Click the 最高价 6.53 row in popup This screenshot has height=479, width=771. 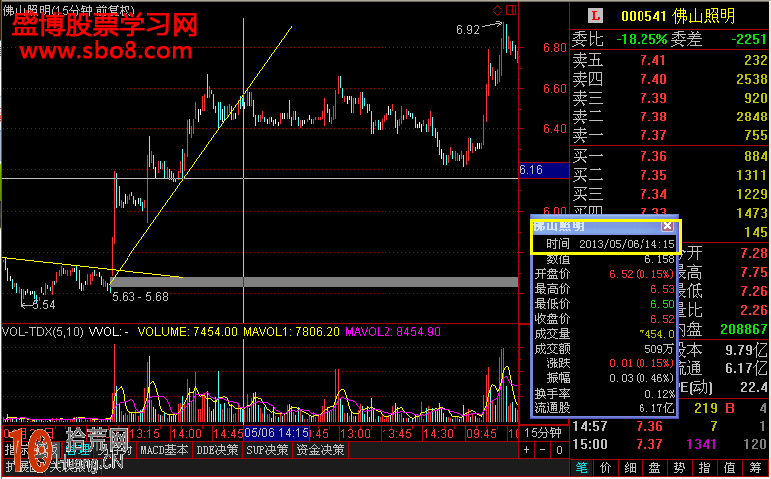click(605, 289)
